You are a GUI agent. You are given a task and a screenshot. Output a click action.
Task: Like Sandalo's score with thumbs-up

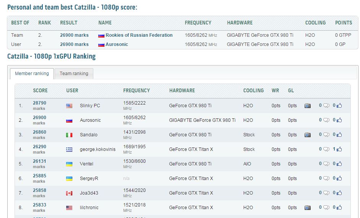coord(339,134)
